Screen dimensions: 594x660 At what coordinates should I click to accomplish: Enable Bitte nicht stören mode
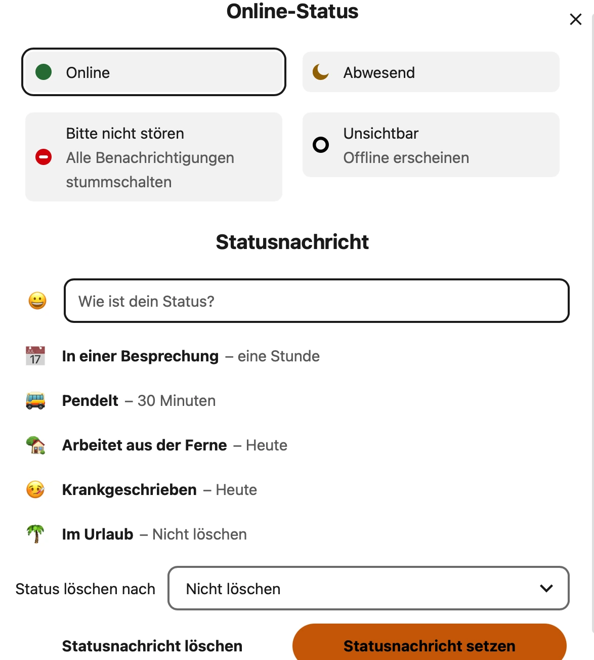point(153,157)
